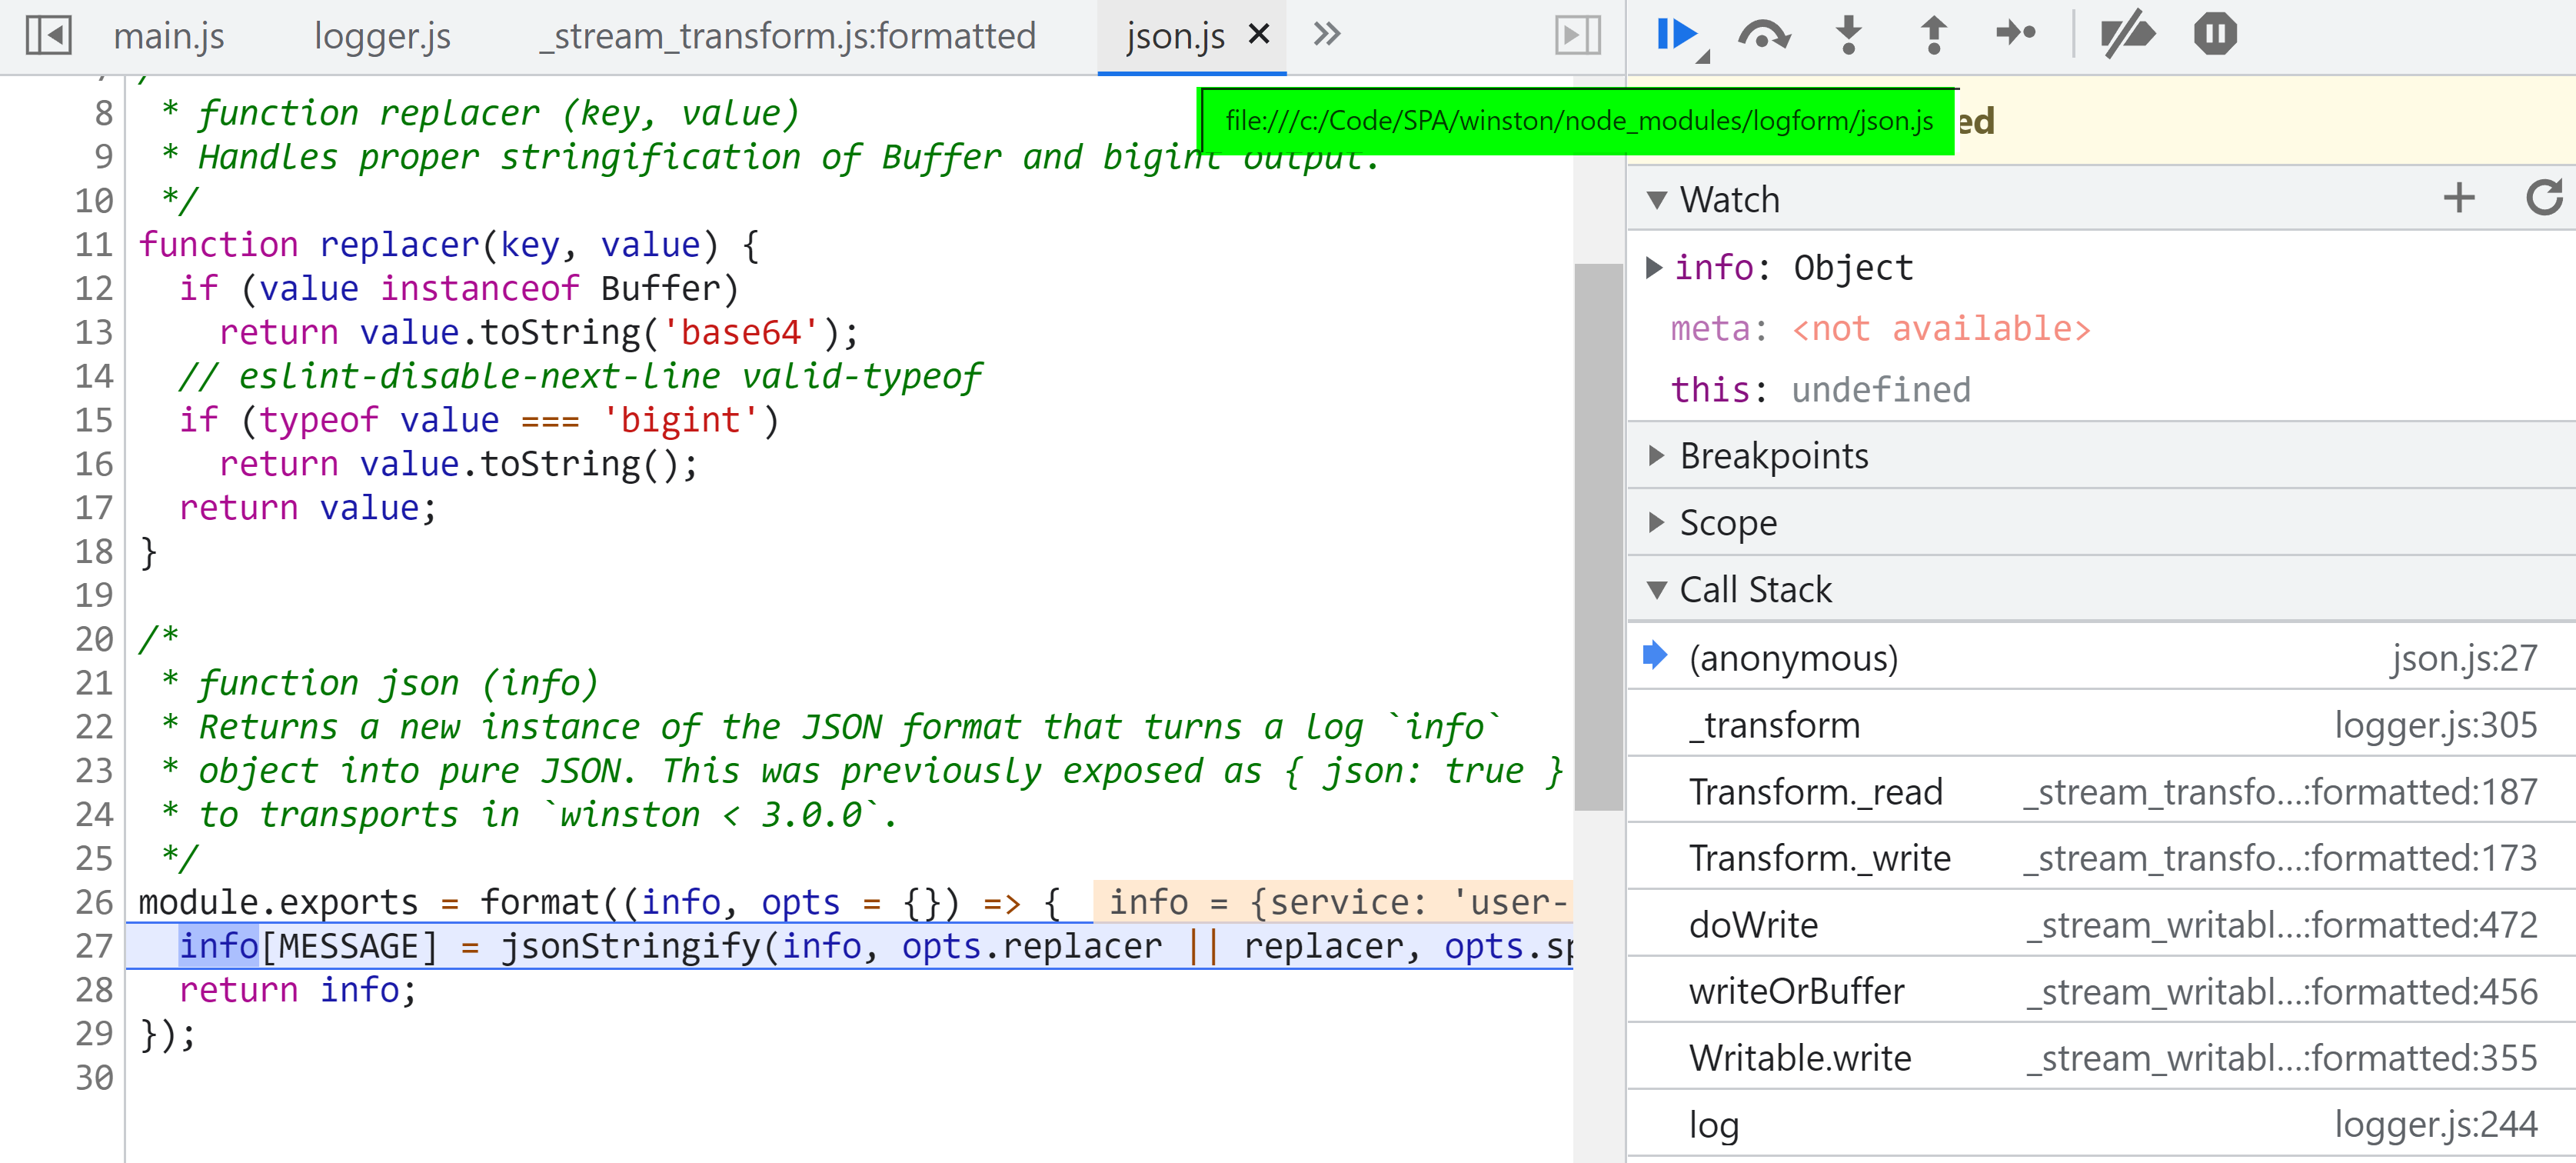Open the main.js tab
The image size is (2576, 1163).
tap(168, 36)
